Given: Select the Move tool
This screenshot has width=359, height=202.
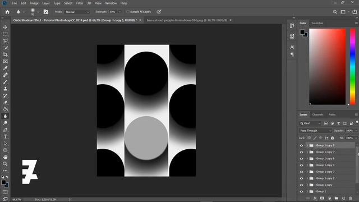Looking at the screenshot, I should pyautogui.click(x=5, y=27).
